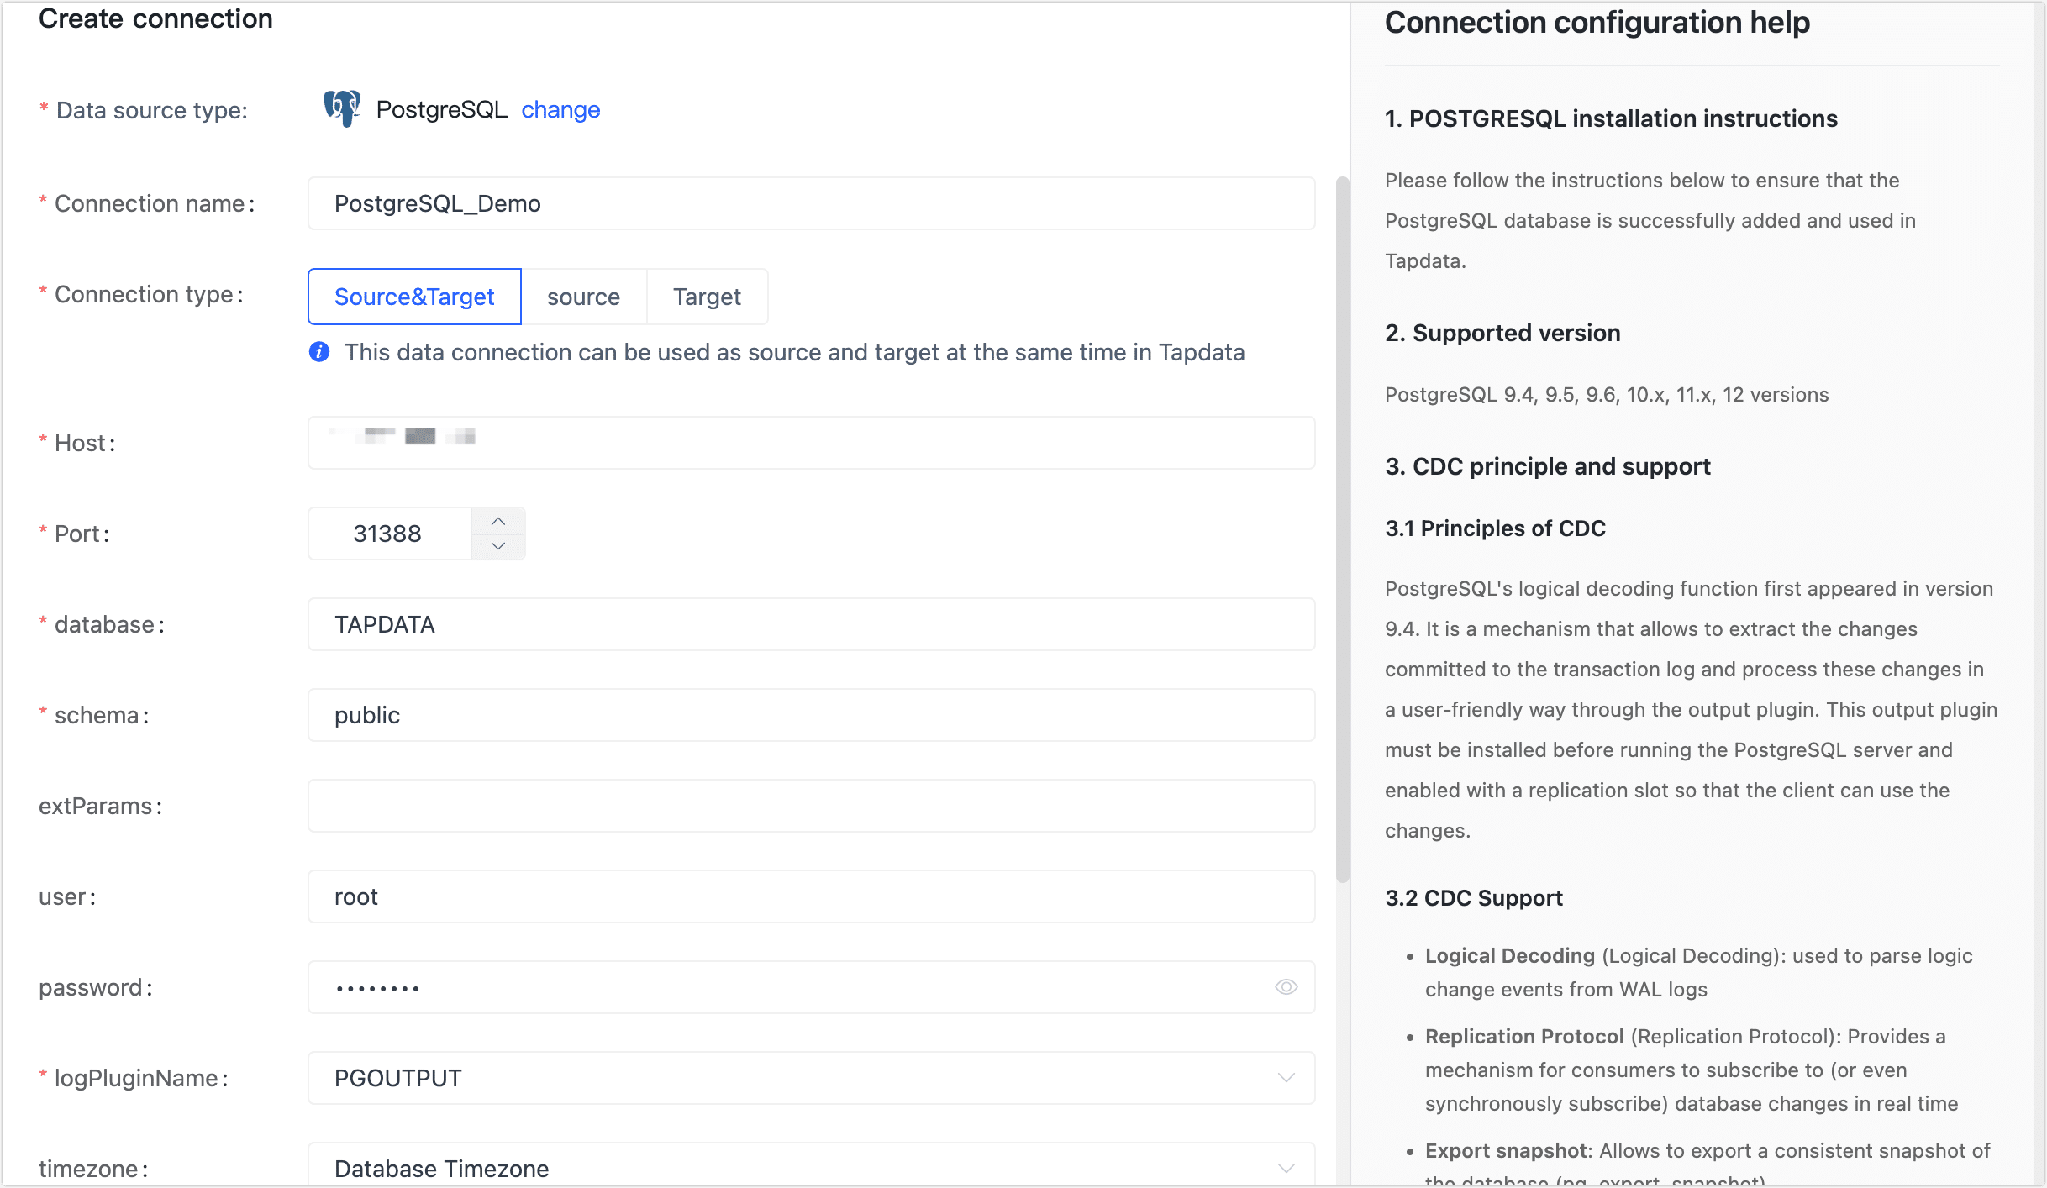Click the blue info icon under Connection type
This screenshot has width=2047, height=1188.
click(319, 352)
